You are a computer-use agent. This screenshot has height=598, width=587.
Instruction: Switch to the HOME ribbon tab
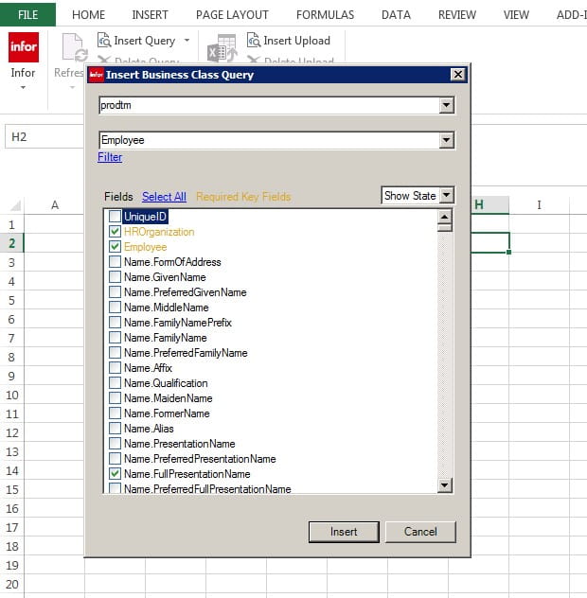pos(89,15)
